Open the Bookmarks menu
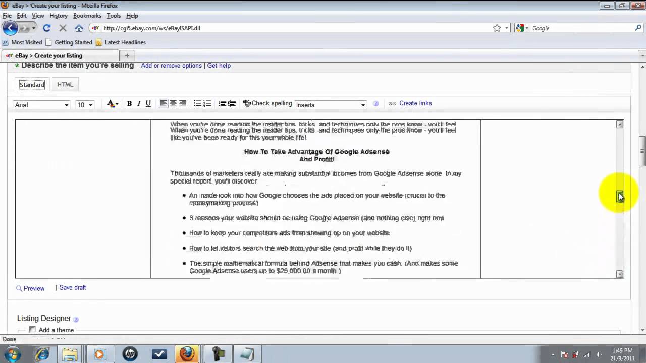The width and height of the screenshot is (646, 363). 87,16
